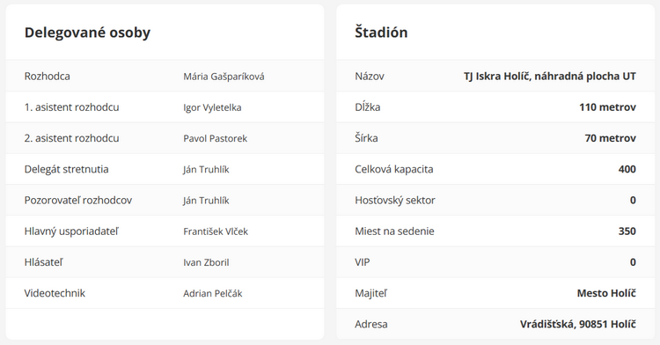Click the 70 metrov width value
Viewport: 660px width, 345px height.
pyautogui.click(x=611, y=138)
